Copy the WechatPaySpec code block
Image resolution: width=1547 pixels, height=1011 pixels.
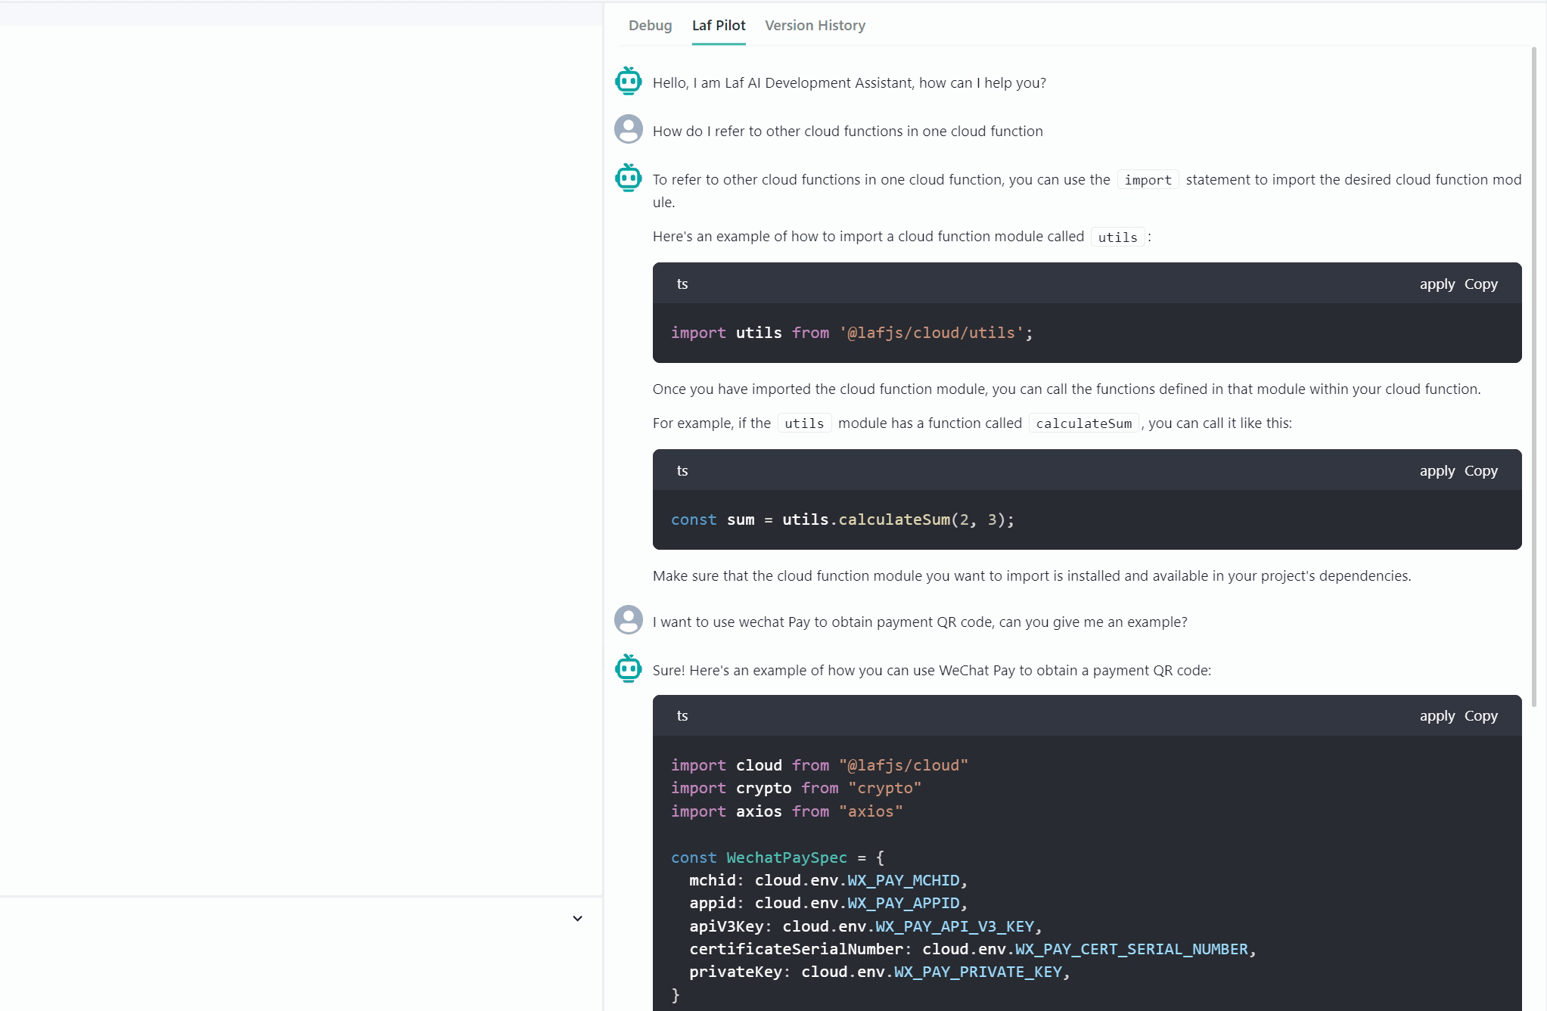pos(1480,716)
